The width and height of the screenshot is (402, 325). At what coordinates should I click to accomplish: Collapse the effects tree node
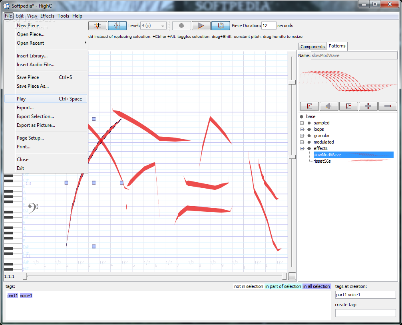tap(302, 148)
